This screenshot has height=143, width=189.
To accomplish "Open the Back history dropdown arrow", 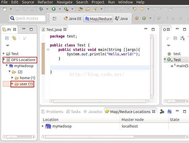I will click(148, 9).
